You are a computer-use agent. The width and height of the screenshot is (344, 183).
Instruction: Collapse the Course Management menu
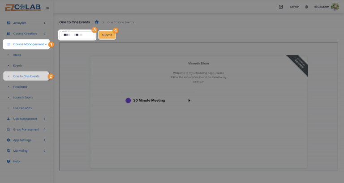pyautogui.click(x=46, y=44)
